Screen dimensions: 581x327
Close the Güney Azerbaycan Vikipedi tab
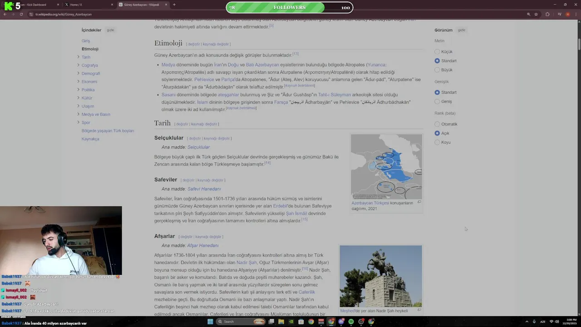click(x=166, y=5)
